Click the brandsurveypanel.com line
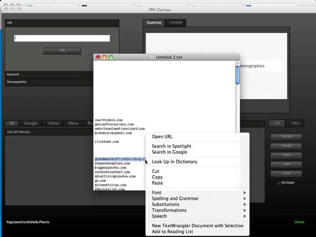Image resolution: width=316 pixels, height=237 pixels. click(x=113, y=133)
